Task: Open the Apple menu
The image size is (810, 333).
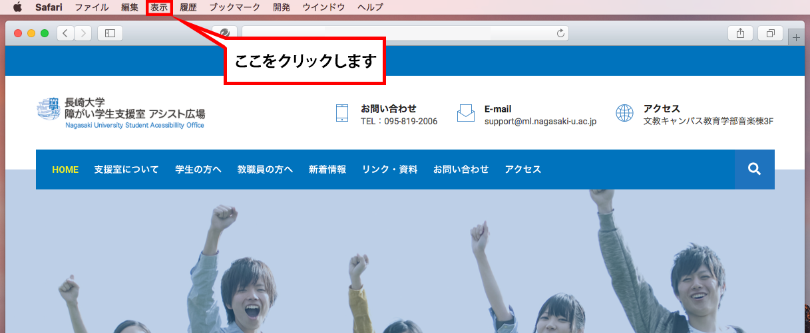Action: pyautogui.click(x=17, y=7)
